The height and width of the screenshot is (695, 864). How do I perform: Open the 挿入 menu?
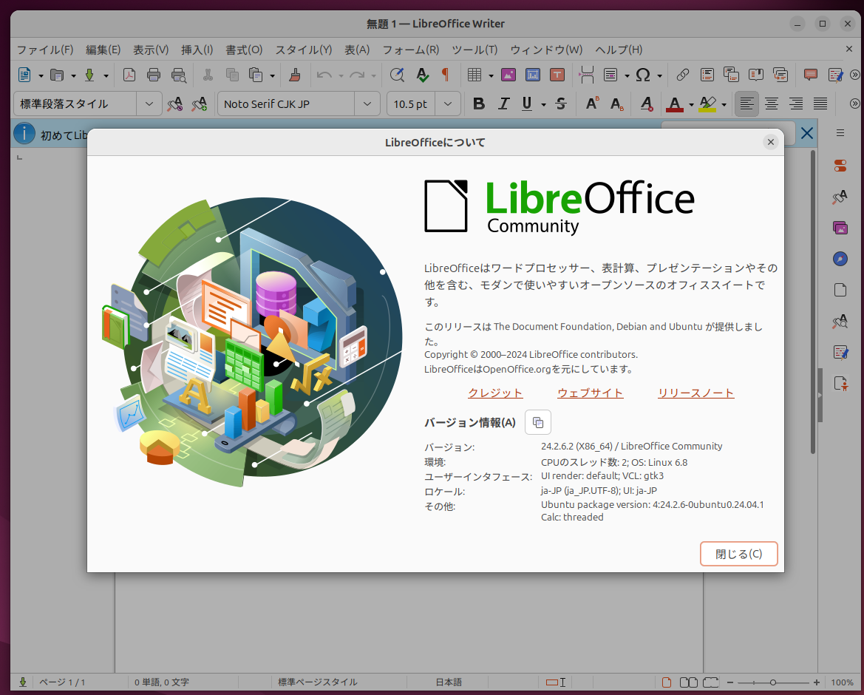point(197,50)
